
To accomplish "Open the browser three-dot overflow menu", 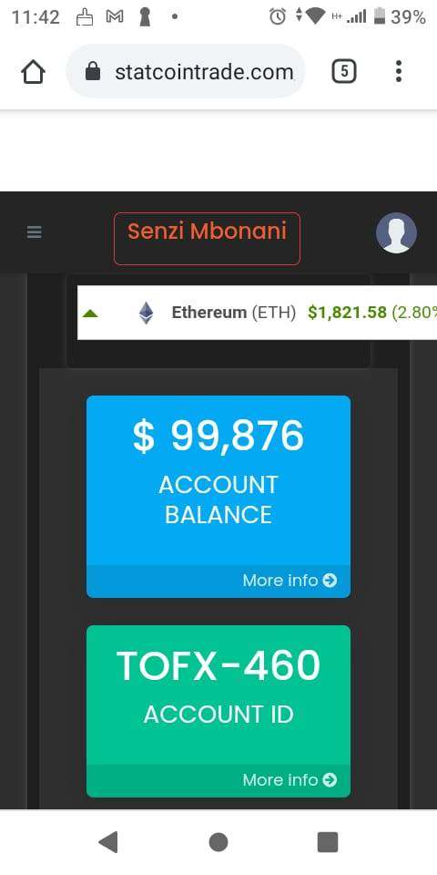I will coord(398,71).
